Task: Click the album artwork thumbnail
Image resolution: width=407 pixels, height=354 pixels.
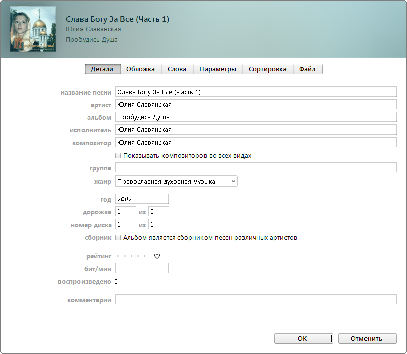Action: click(32, 29)
